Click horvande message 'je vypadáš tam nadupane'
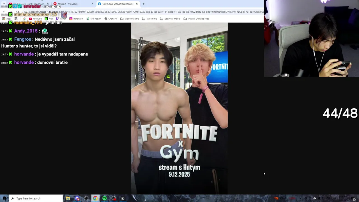Image resolution: width=359 pixels, height=202 pixels. (63, 54)
